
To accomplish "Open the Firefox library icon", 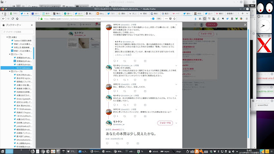I will tap(200, 19).
